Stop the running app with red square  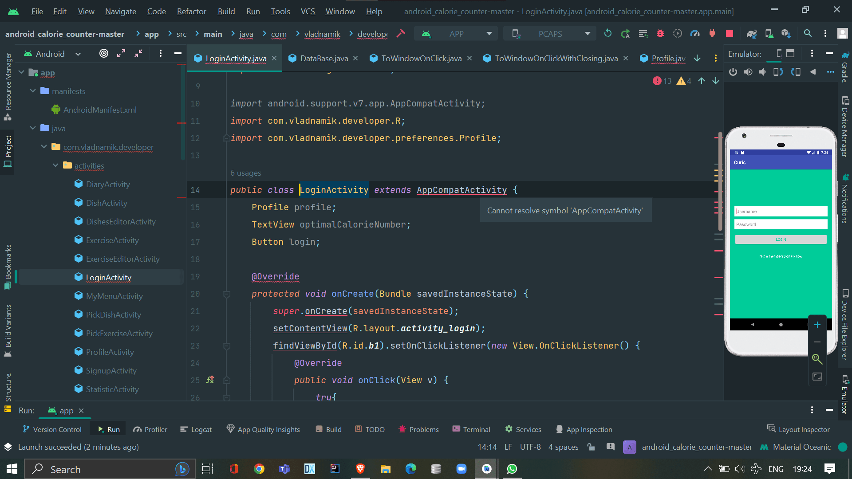pos(729,34)
